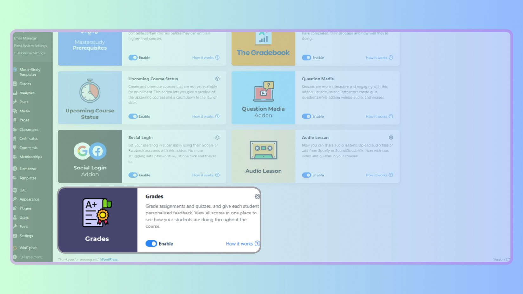Click Tools wrench icon in sidebar
Viewport: 523px width, 294px height.
(15, 226)
